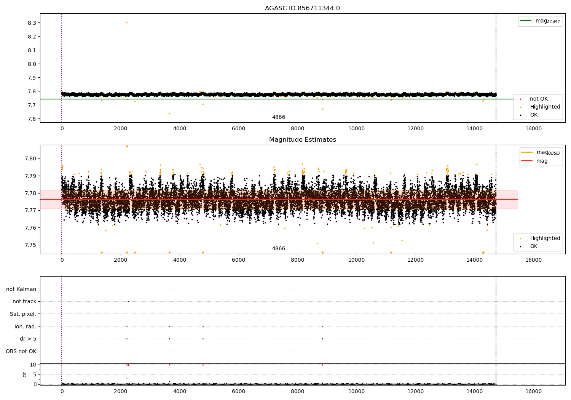This screenshot has height=400, width=571.
Task: Click the 14000 x-axis label of the Magnitude Estimates plot
Action: coord(474,260)
